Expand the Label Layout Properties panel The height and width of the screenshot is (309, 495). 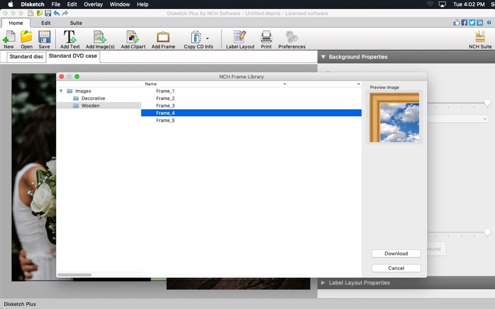click(323, 283)
